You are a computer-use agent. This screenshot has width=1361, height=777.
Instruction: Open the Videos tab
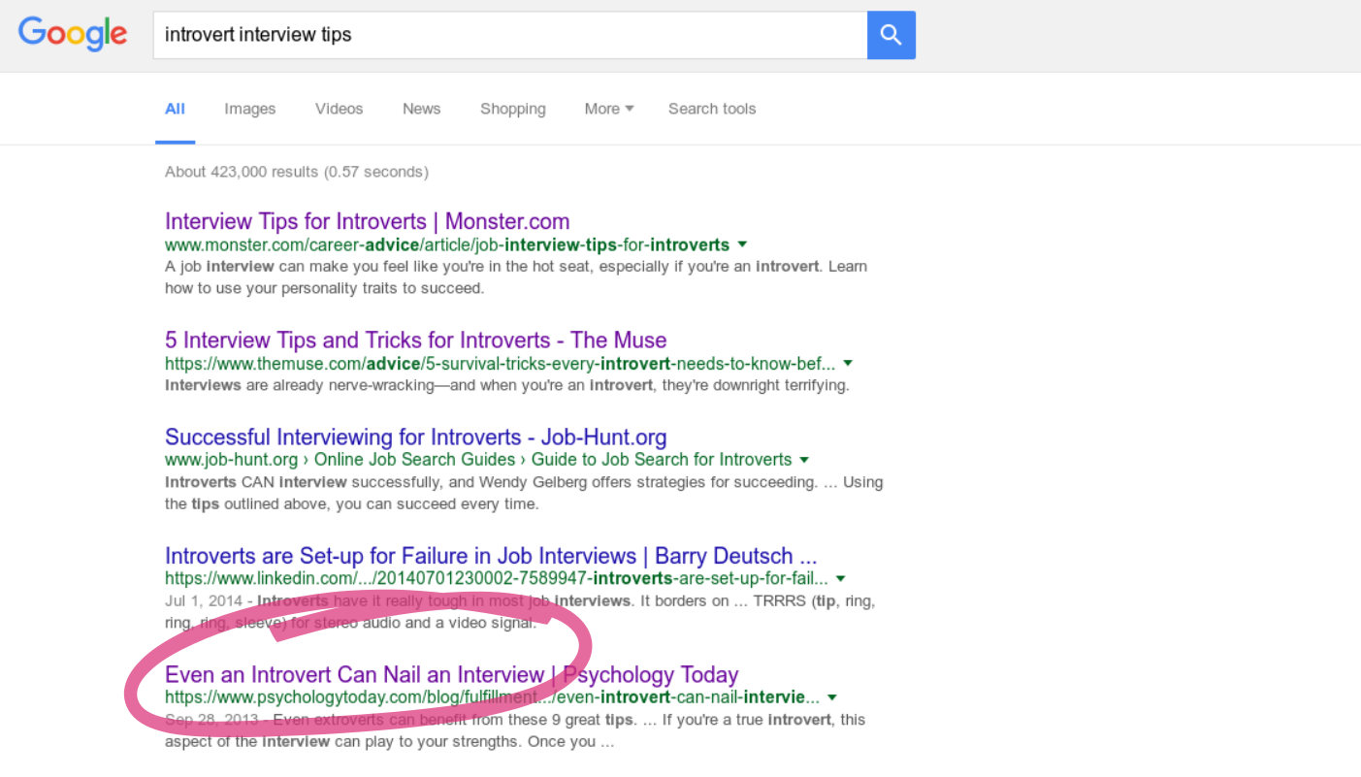(x=339, y=109)
